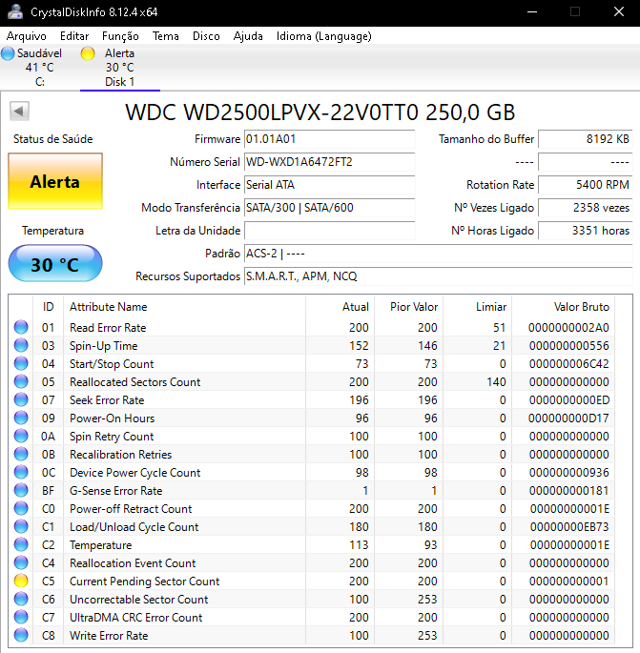
Task: Click the blue Saudável disk status icon
Action: tap(8, 53)
